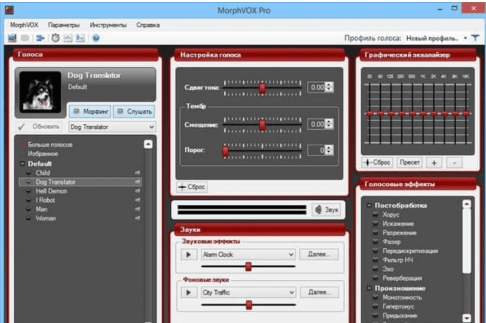Collapse the Постобработка effects group
This screenshot has width=486, height=323.
point(369,205)
